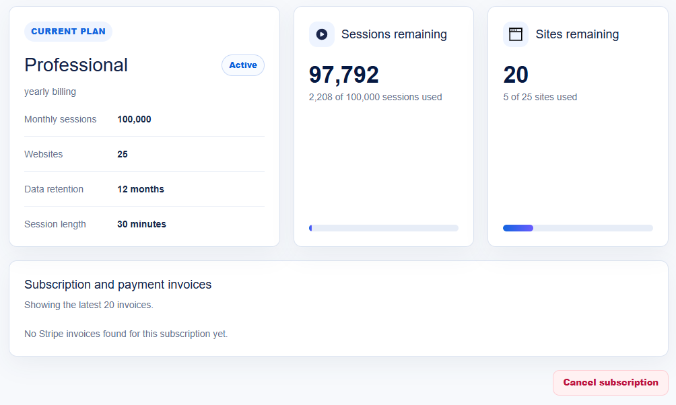Click the Sites remaining heading

tap(577, 34)
